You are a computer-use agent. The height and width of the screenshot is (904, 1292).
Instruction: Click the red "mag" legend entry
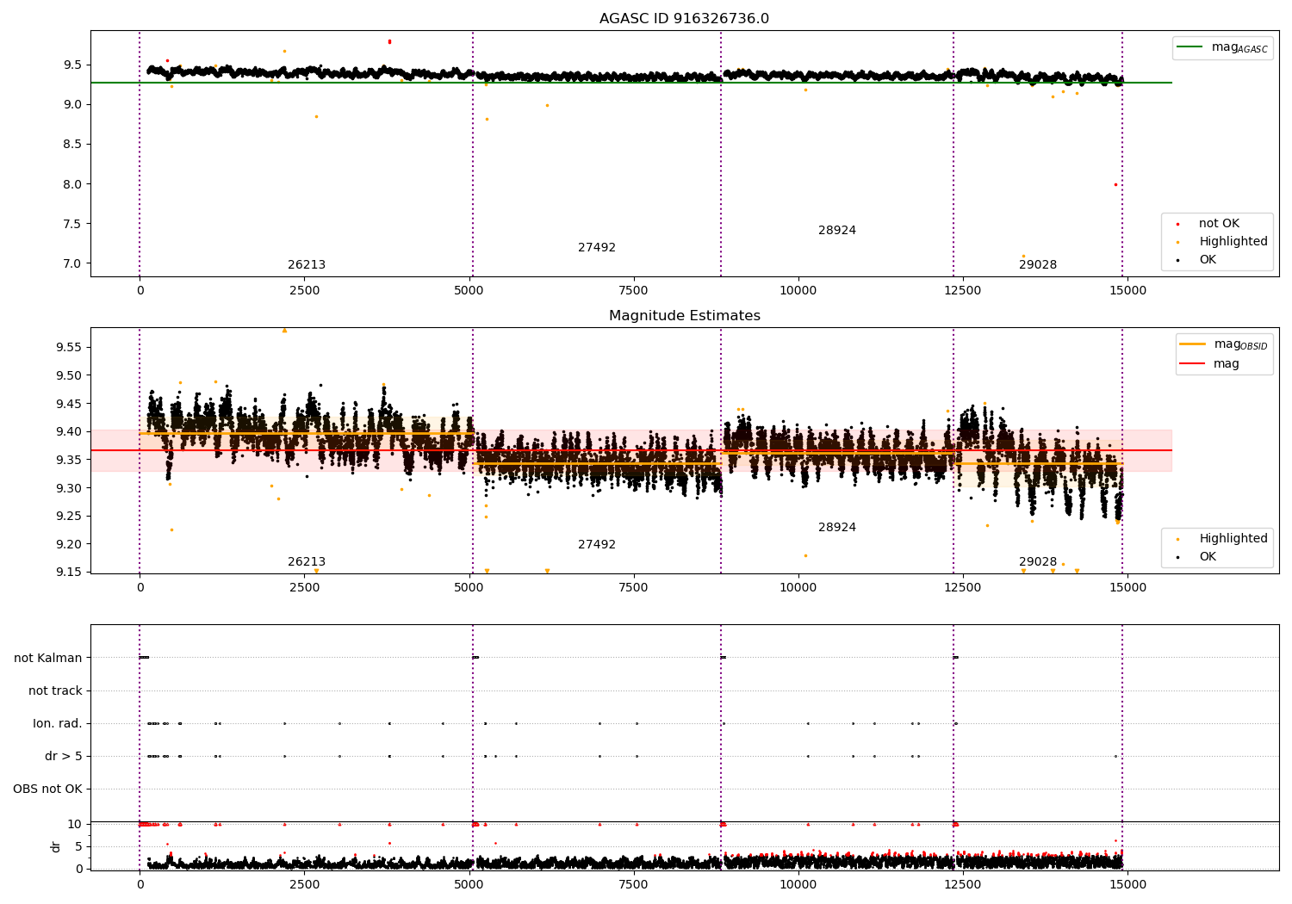click(x=1210, y=363)
